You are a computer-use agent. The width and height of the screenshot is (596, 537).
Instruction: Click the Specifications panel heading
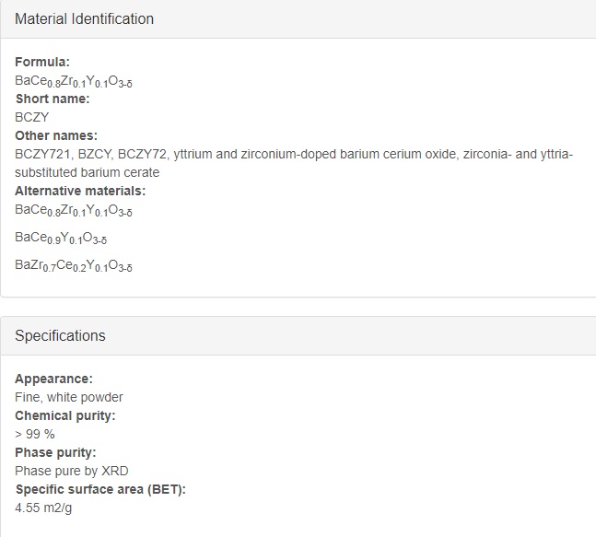tap(60, 335)
